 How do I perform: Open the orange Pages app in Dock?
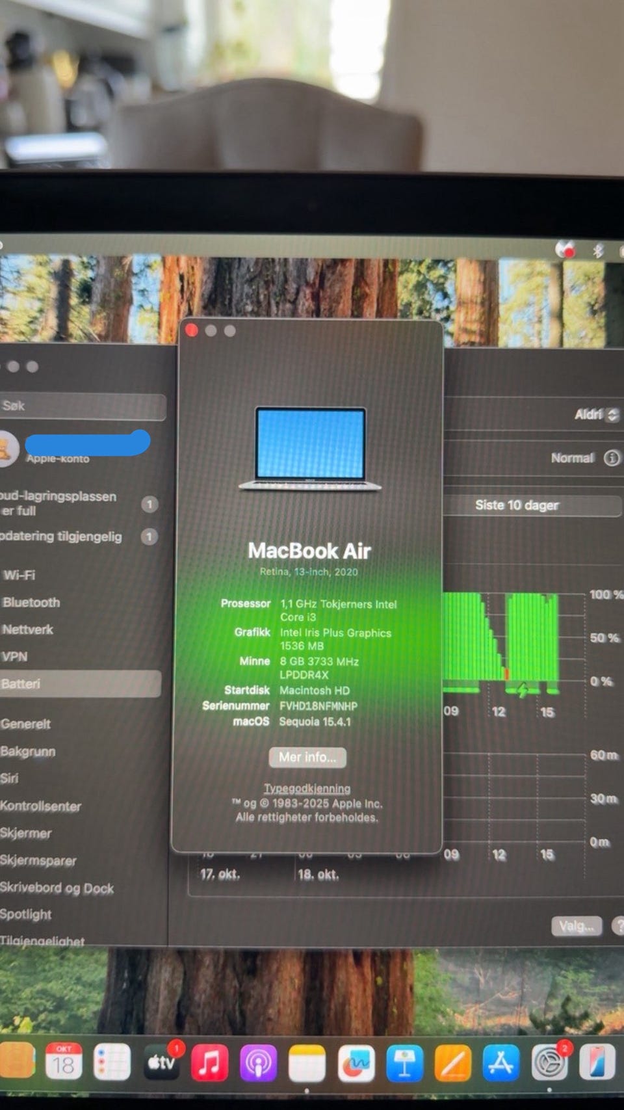(x=452, y=1064)
